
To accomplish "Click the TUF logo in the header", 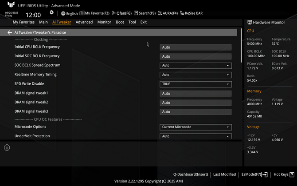I will [x=11, y=4].
